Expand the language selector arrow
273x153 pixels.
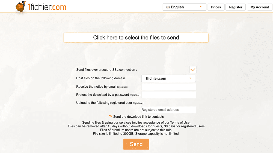200,7
